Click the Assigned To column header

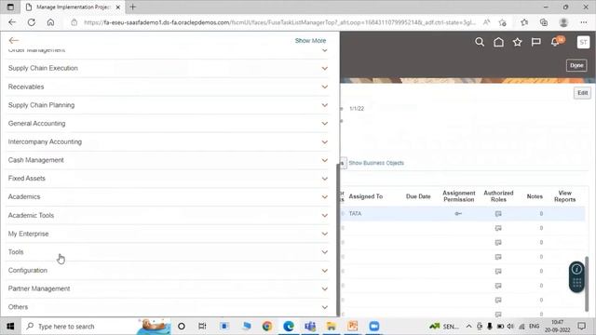pyautogui.click(x=366, y=196)
